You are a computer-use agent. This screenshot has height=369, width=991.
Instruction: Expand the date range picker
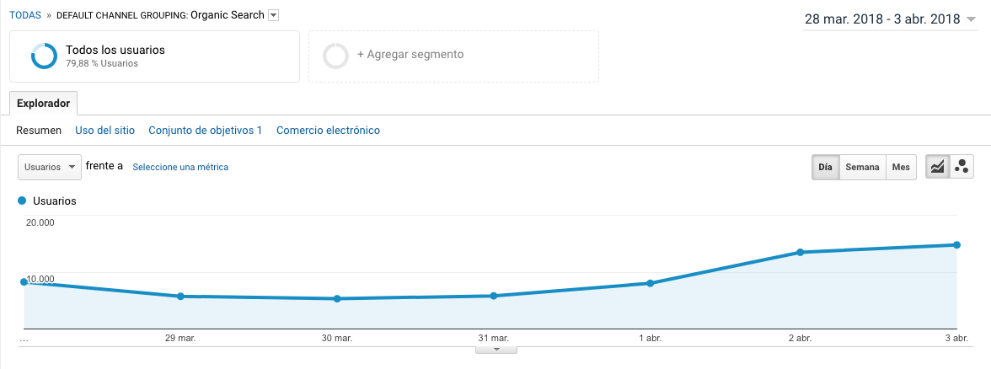click(x=971, y=20)
